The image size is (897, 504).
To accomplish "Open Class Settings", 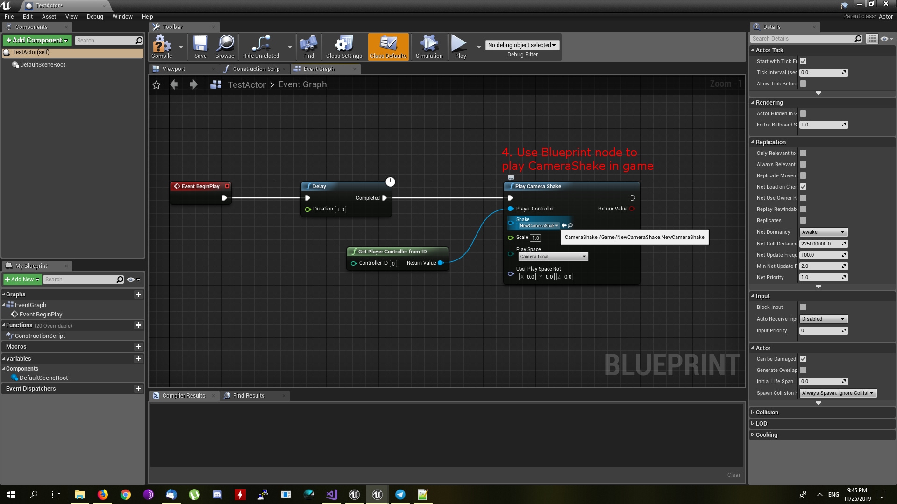I will [343, 45].
